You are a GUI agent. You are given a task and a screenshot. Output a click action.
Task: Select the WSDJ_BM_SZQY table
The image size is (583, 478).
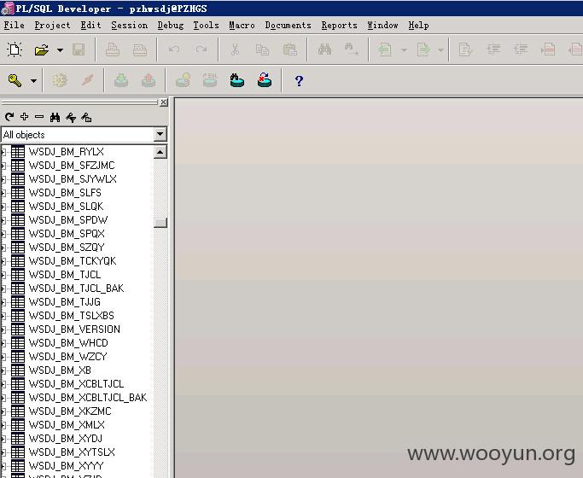click(x=67, y=248)
